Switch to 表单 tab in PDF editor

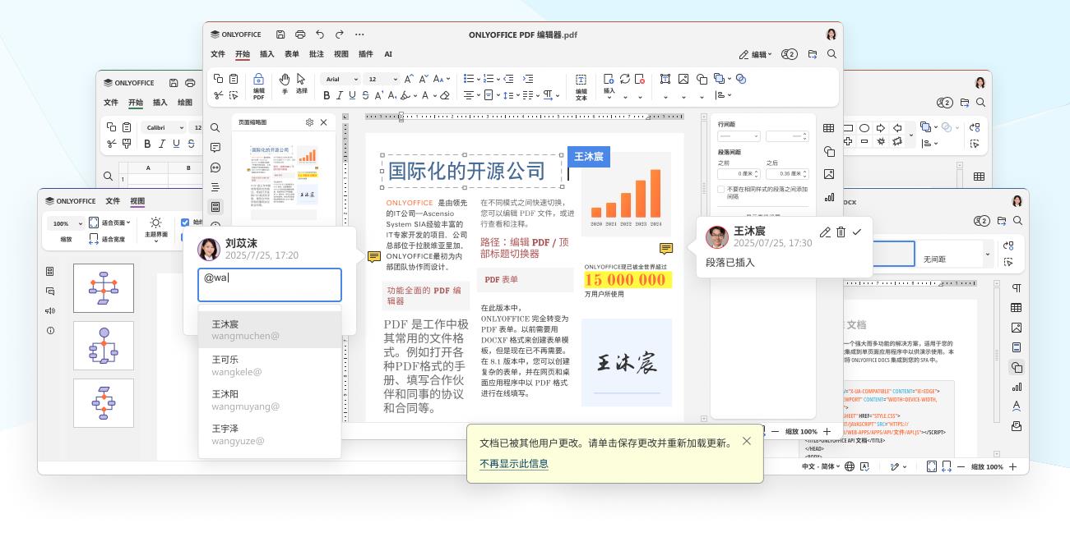point(291,54)
